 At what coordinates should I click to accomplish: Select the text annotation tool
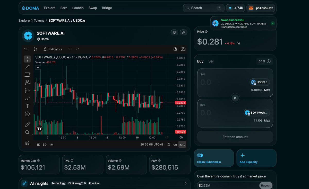pyautogui.click(x=27, y=106)
